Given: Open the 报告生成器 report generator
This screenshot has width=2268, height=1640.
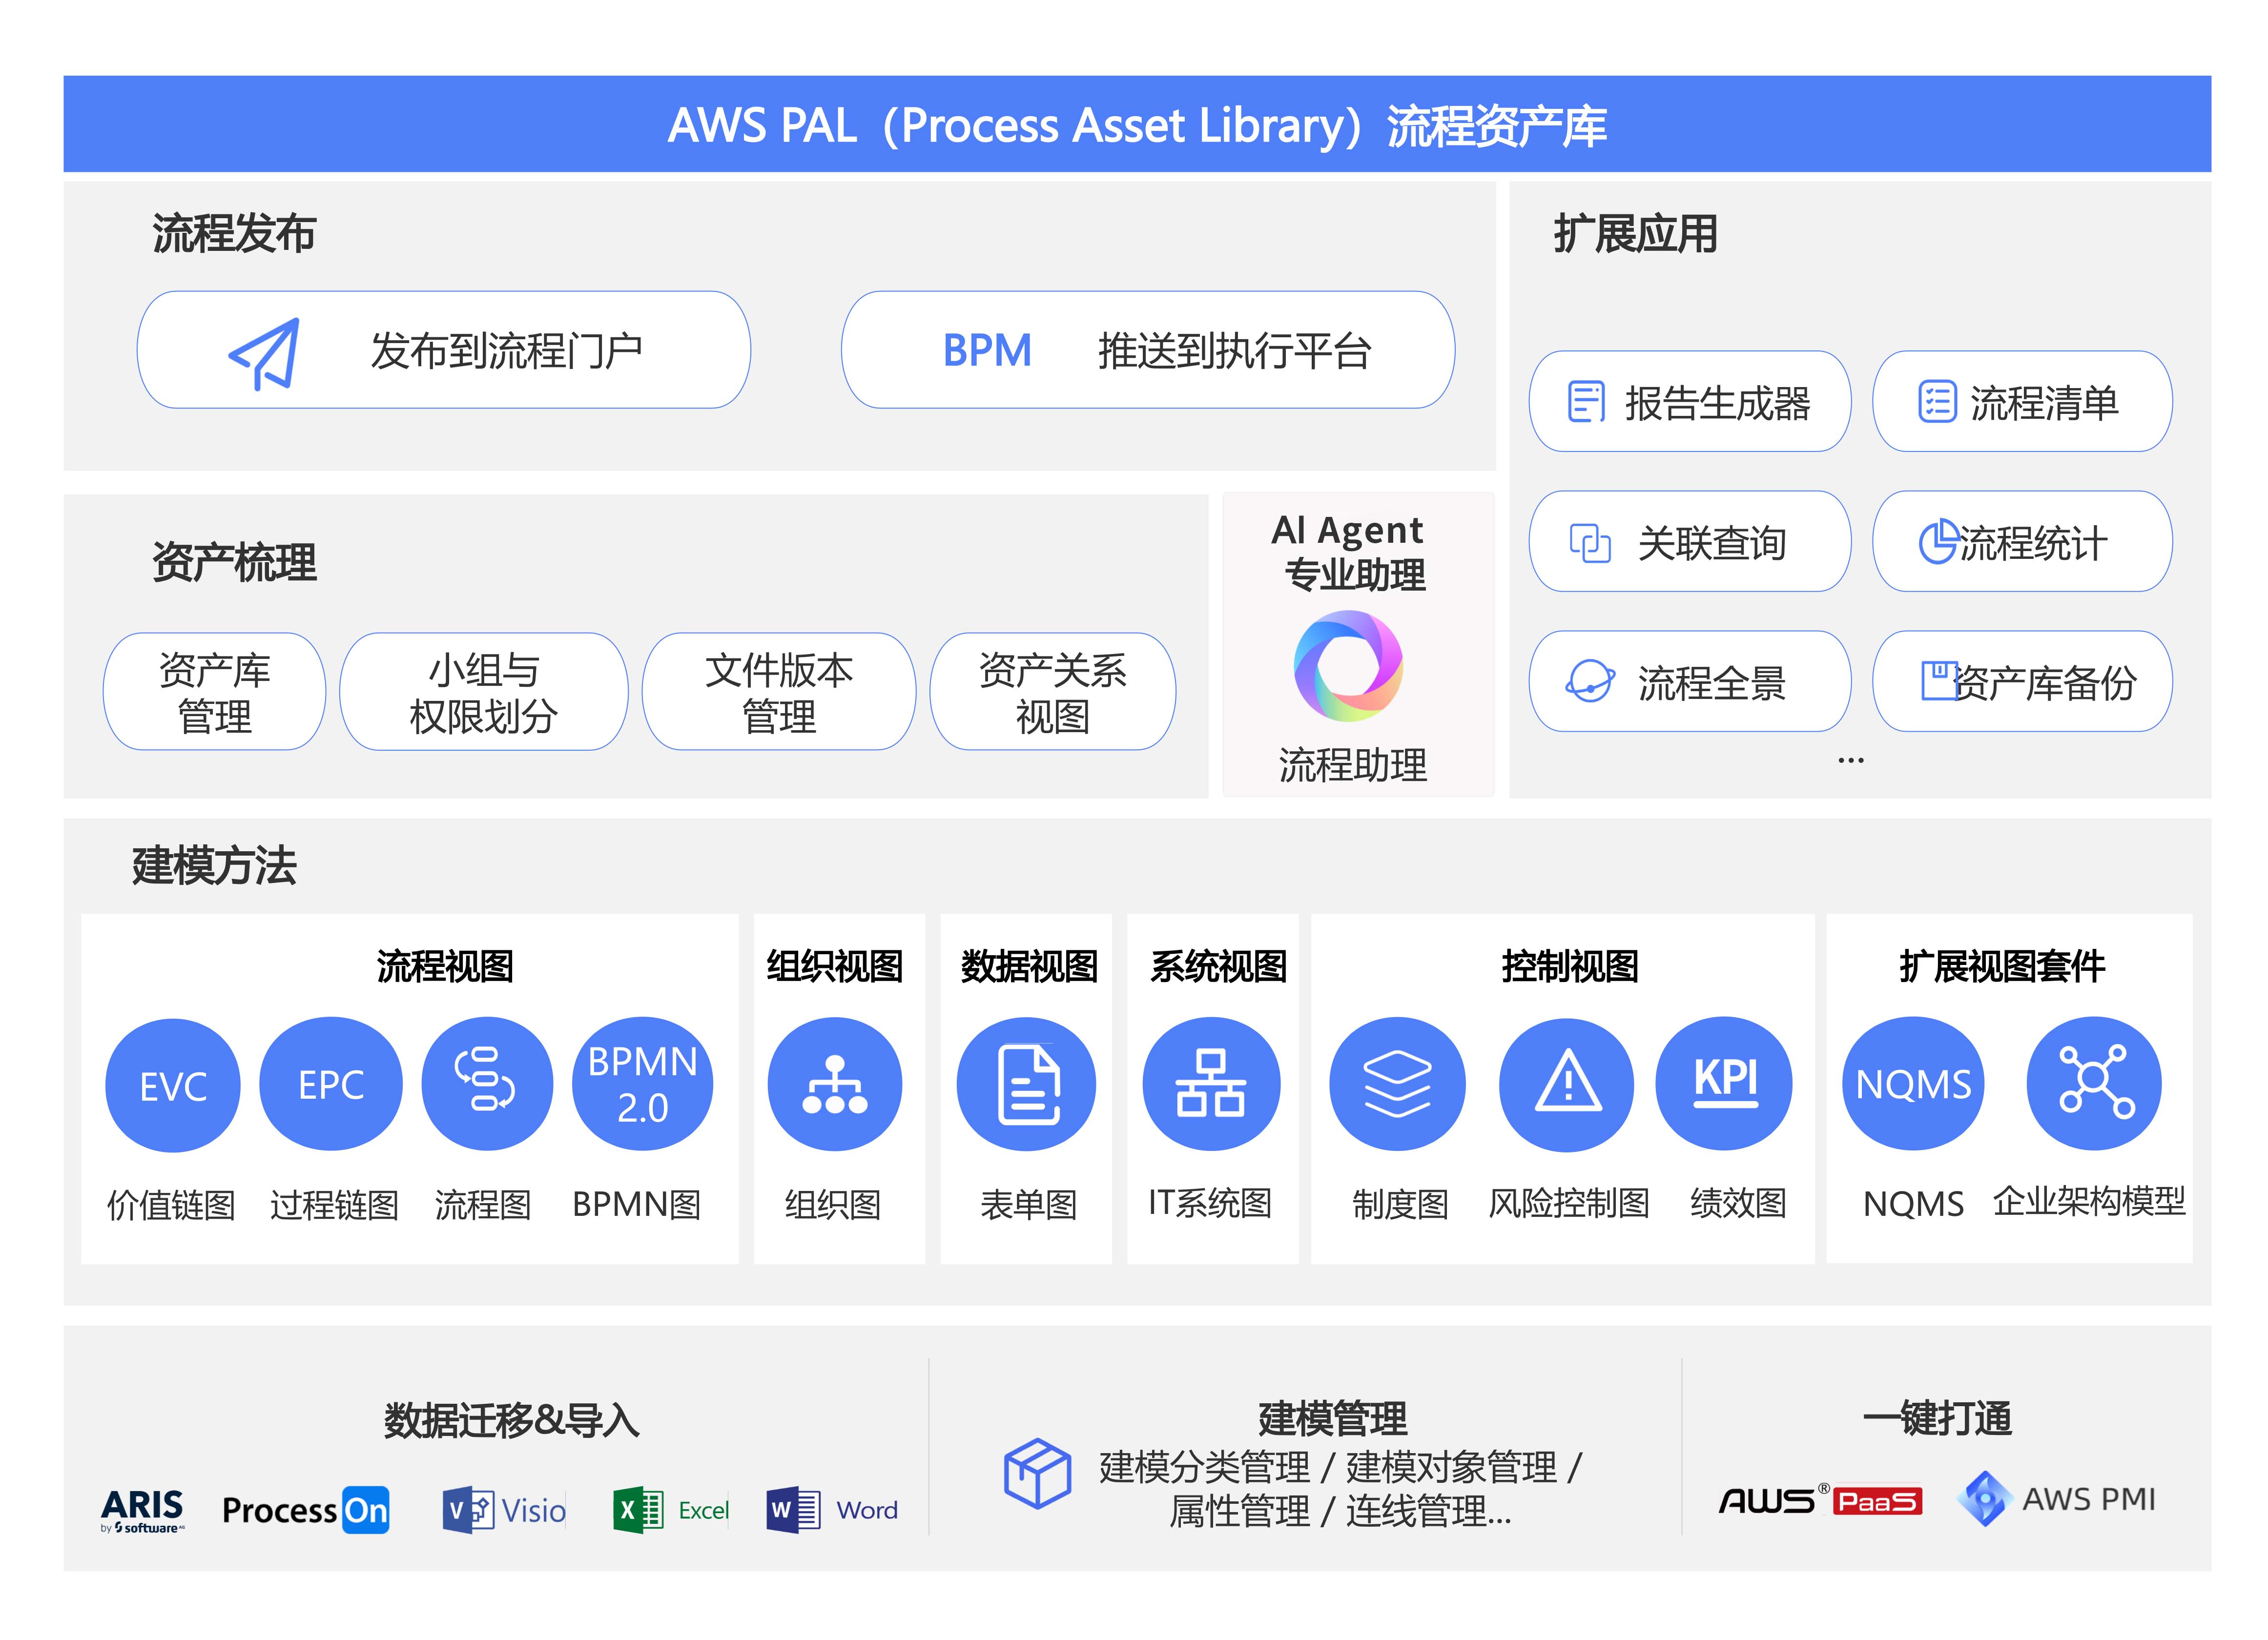Looking at the screenshot, I should (1689, 402).
